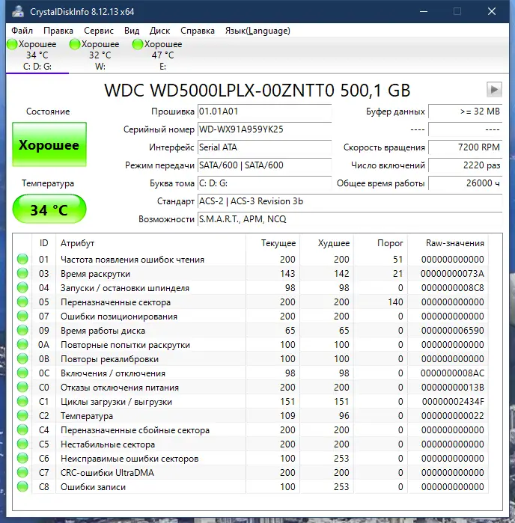
Task: Open the Справка menu
Action: pyautogui.click(x=198, y=31)
